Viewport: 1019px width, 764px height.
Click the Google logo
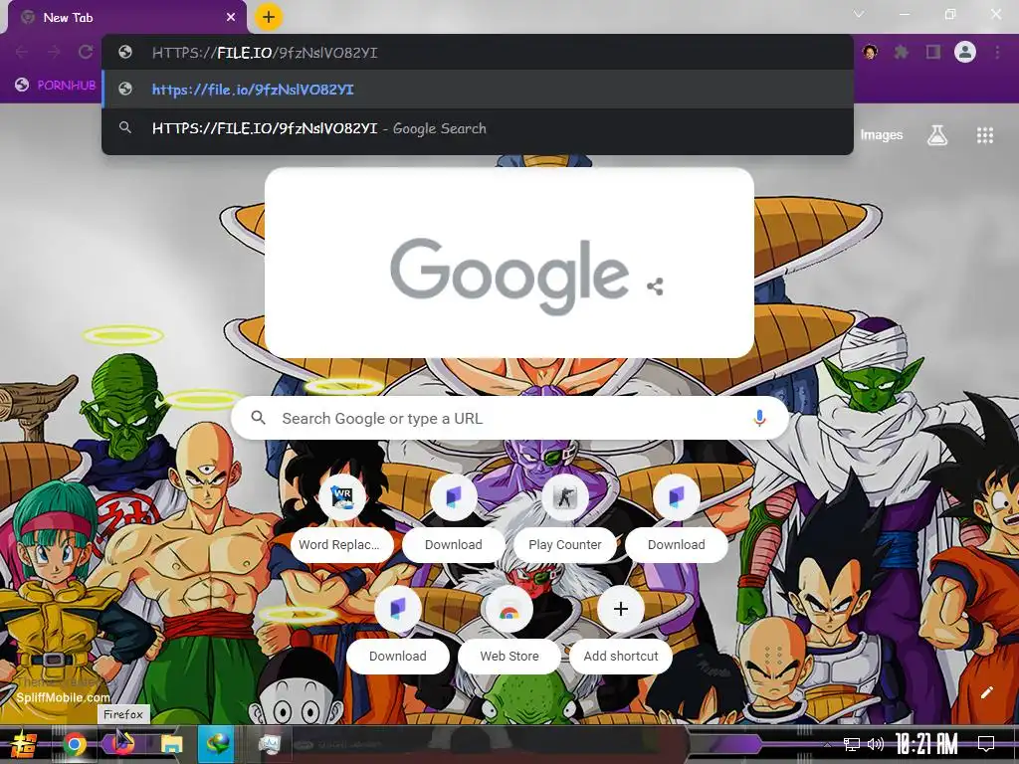(x=509, y=276)
